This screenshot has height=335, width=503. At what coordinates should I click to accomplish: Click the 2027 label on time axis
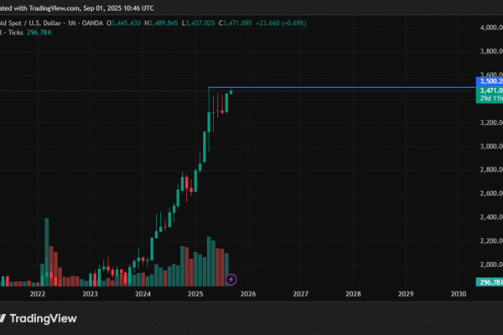click(x=301, y=295)
